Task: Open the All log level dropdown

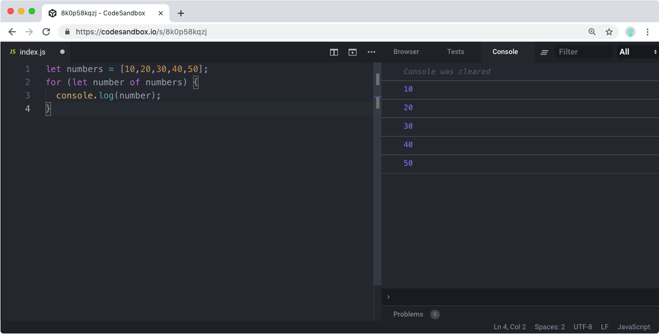Action: (637, 52)
